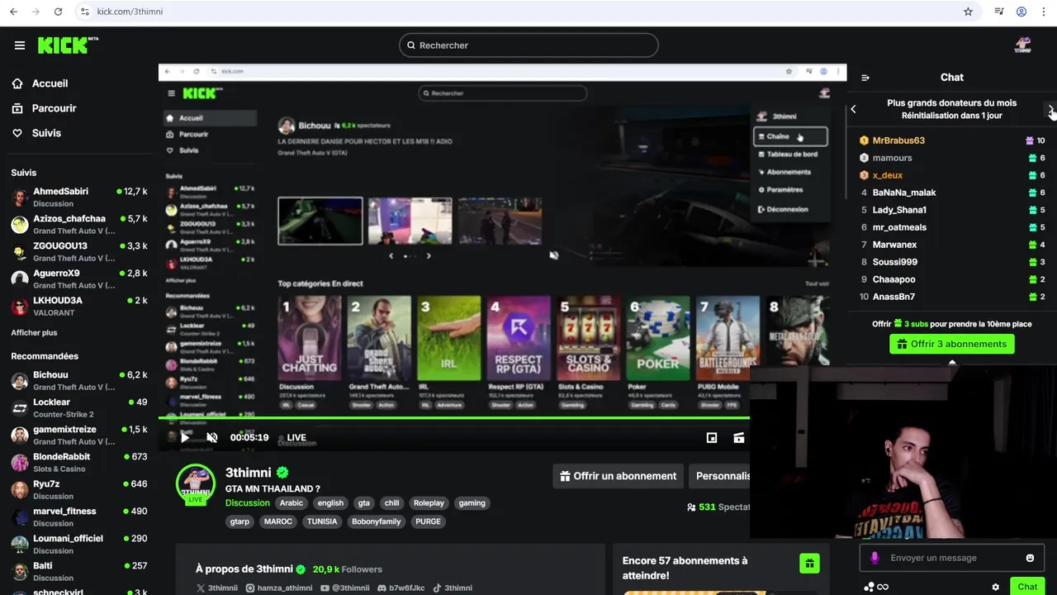Open emoji picker in message box
1057x595 pixels.
pos(1030,558)
